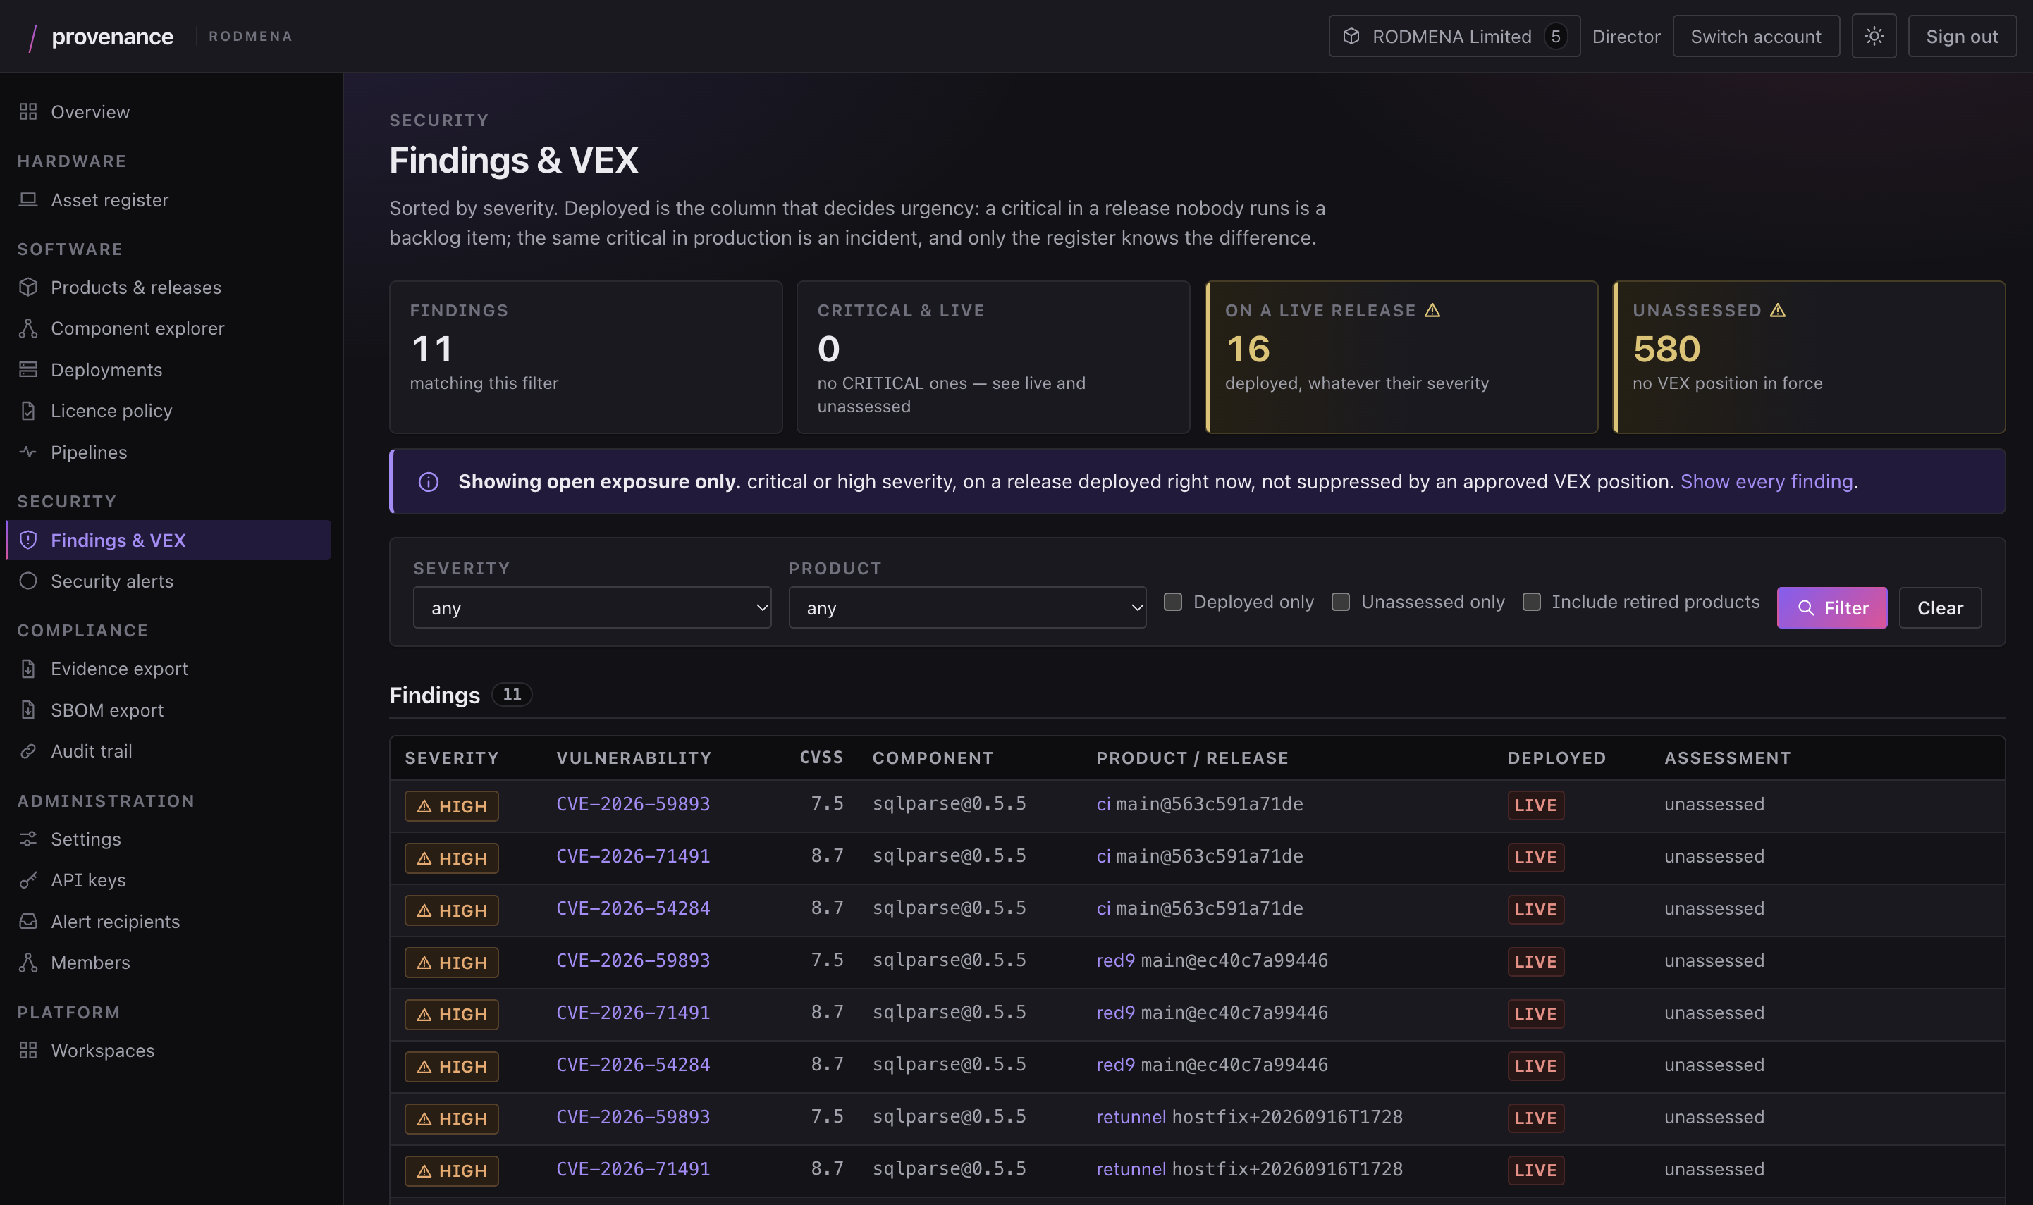Viewport: 2033px width, 1205px height.
Task: Click the Members network icon
Action: tap(28, 962)
